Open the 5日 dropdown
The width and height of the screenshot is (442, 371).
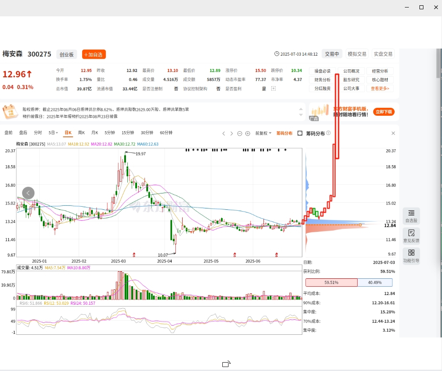[53, 132]
